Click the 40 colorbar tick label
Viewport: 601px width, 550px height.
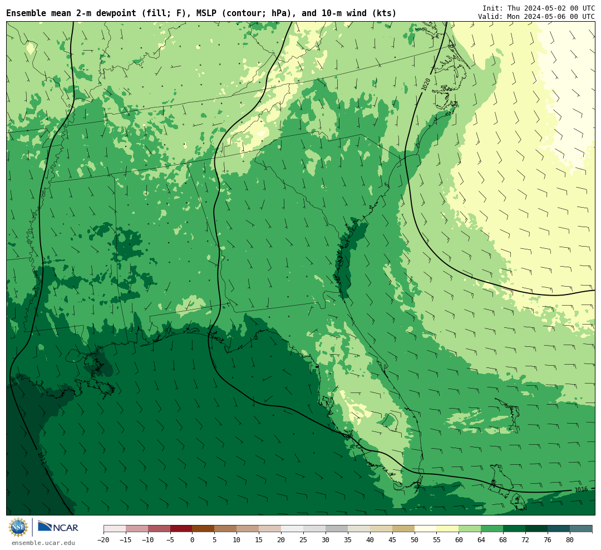370,539
